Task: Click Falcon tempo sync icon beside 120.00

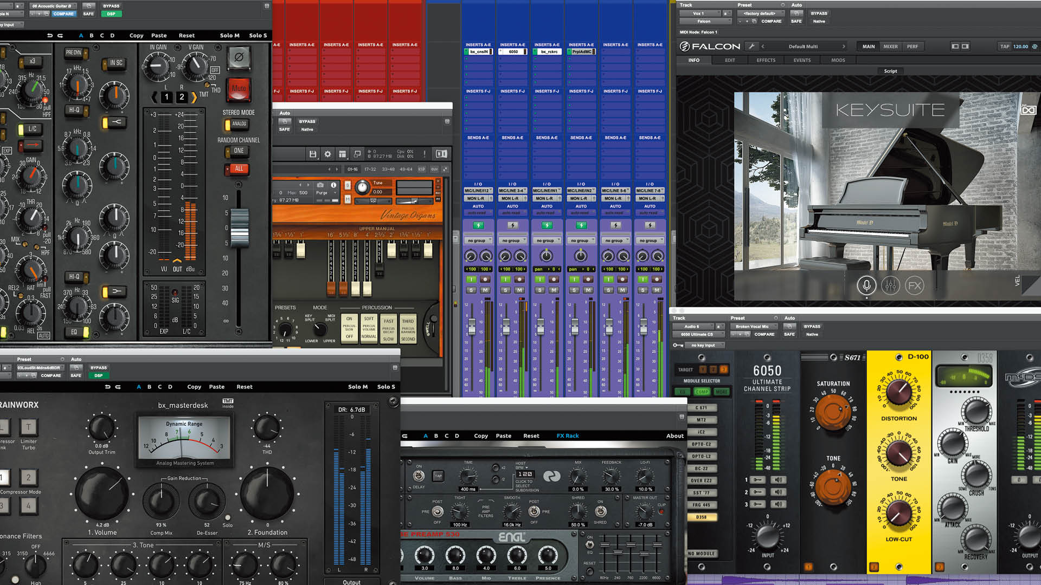Action: tap(1034, 47)
